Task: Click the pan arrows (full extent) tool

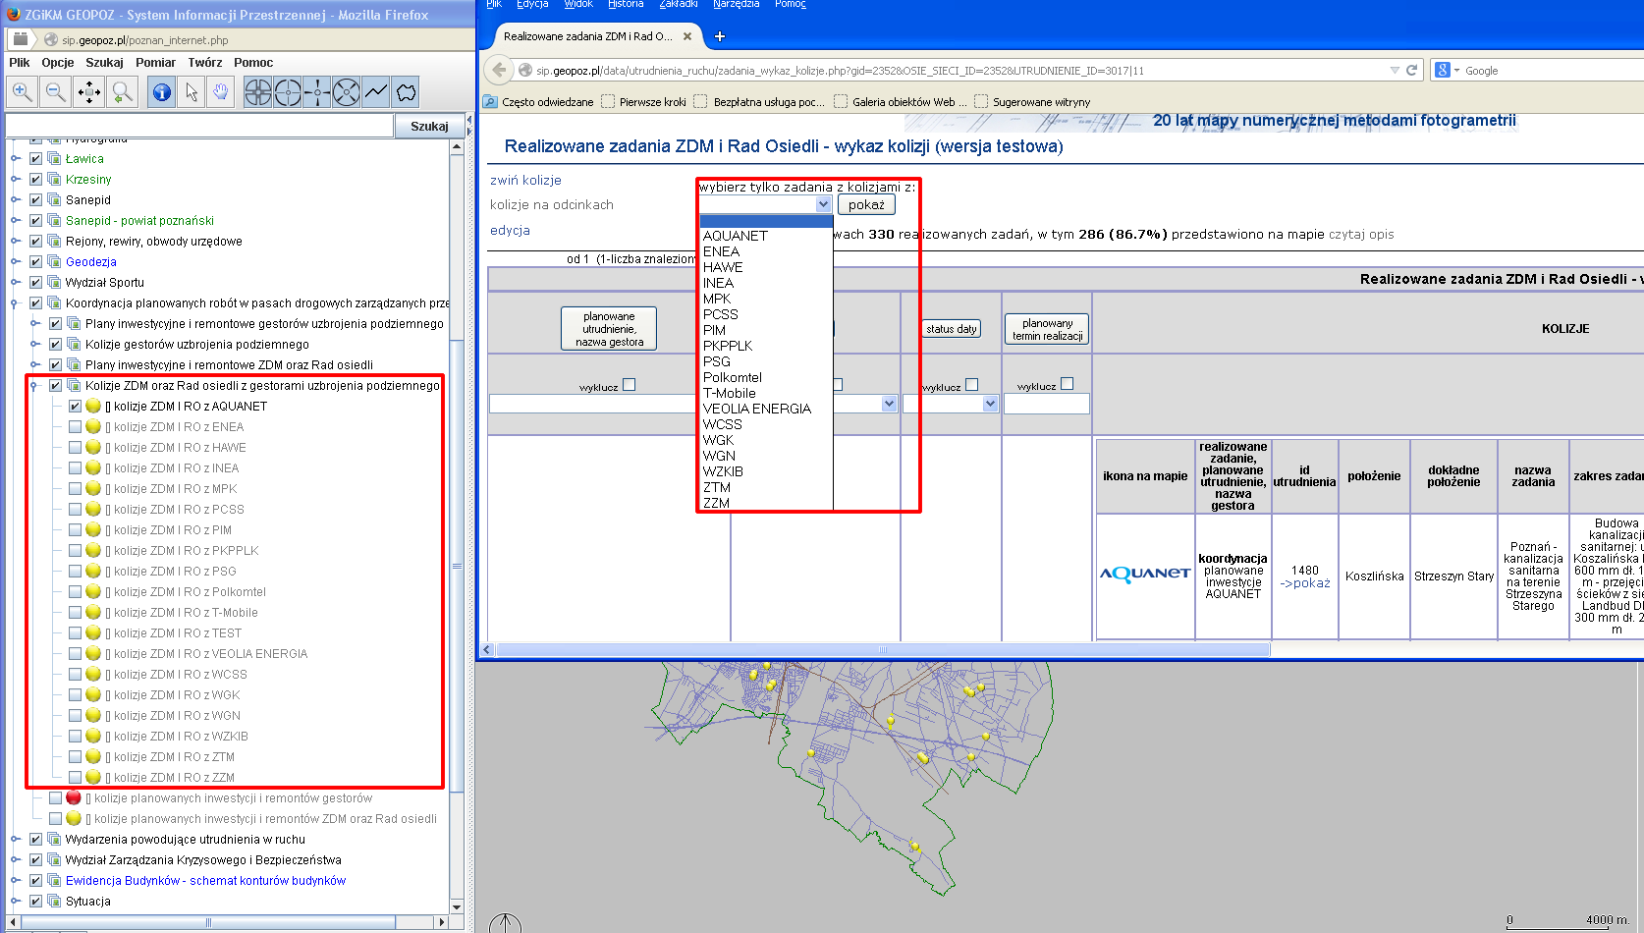Action: pos(89,92)
